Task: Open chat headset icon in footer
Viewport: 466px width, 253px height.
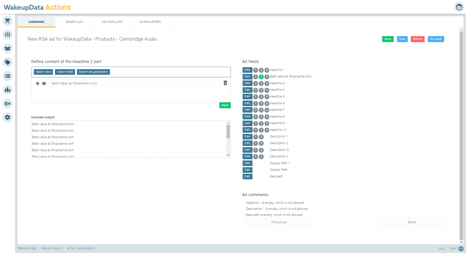Action: [461, 248]
